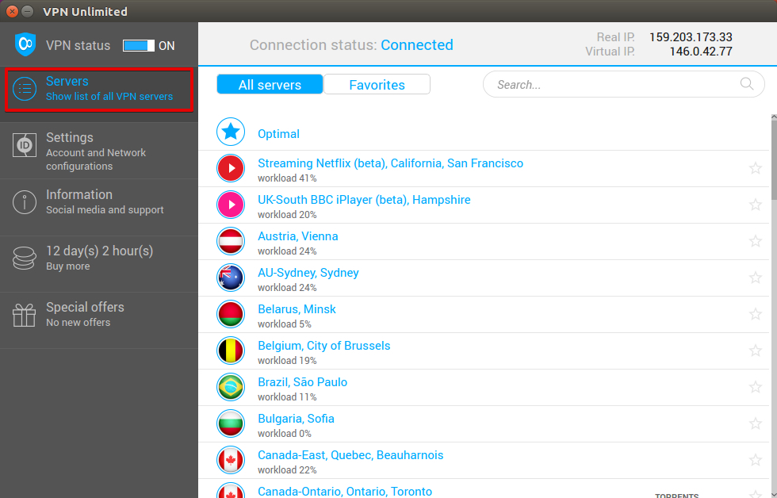Click the Belgium flag icon
Image resolution: width=777 pixels, height=498 pixels.
231,351
